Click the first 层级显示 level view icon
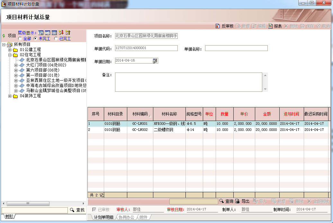This screenshot has width=333, height=223. (41, 32)
